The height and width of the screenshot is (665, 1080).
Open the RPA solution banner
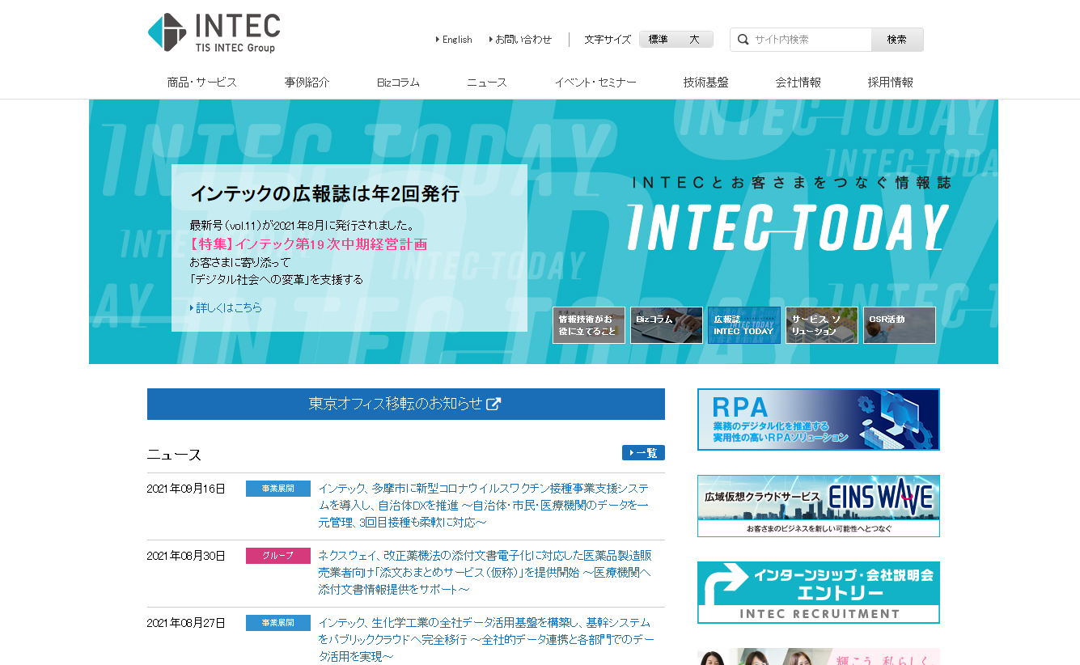point(818,419)
